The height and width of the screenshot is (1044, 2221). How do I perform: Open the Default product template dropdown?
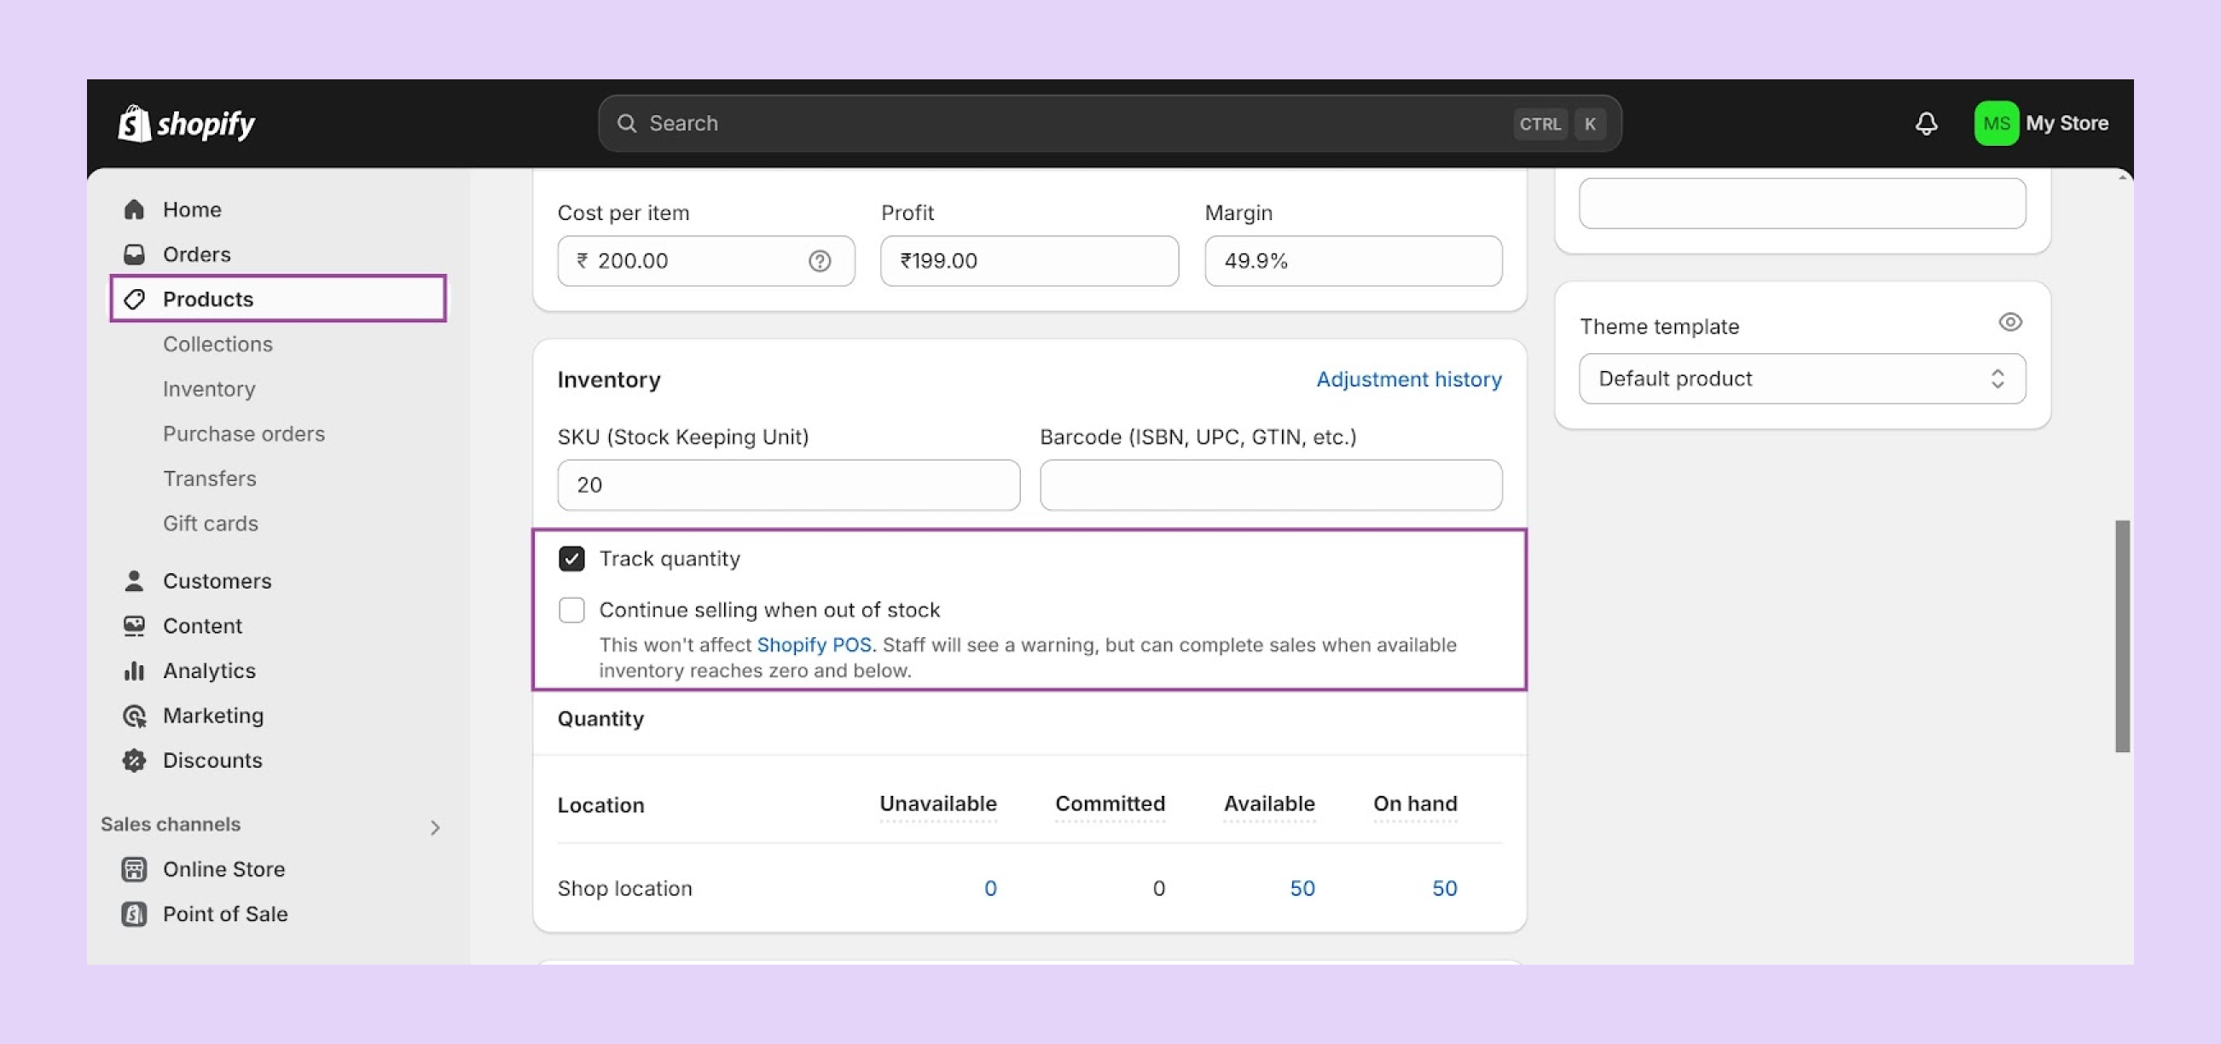1801,380
